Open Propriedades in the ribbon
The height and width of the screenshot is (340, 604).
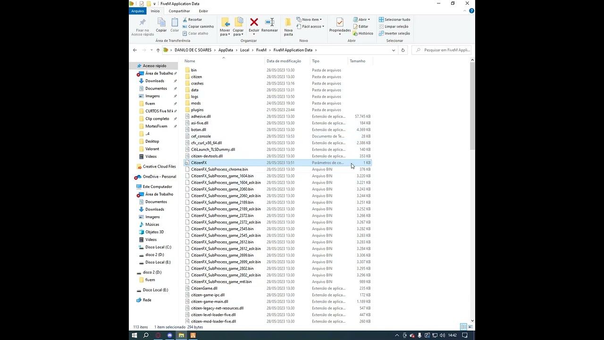(340, 26)
